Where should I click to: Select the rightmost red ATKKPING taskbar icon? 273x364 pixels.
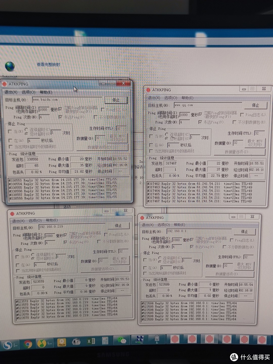click(261, 340)
